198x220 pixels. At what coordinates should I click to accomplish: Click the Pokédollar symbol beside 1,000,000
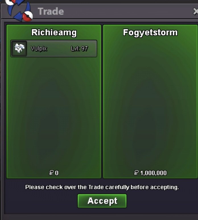click(x=136, y=173)
